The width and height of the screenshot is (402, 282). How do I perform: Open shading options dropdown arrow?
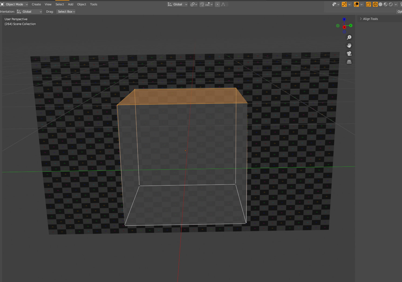(396, 4)
